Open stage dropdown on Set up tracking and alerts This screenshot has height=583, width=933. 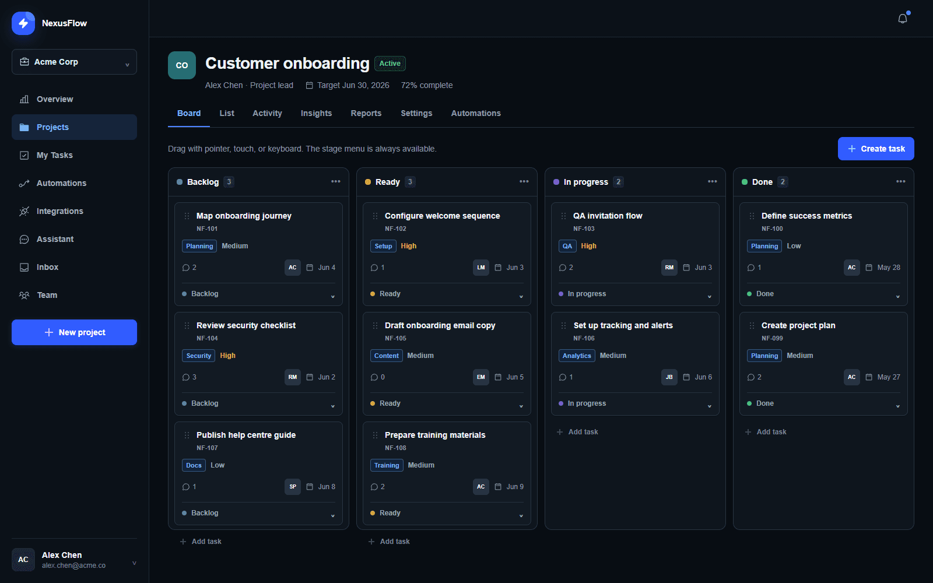click(635, 403)
